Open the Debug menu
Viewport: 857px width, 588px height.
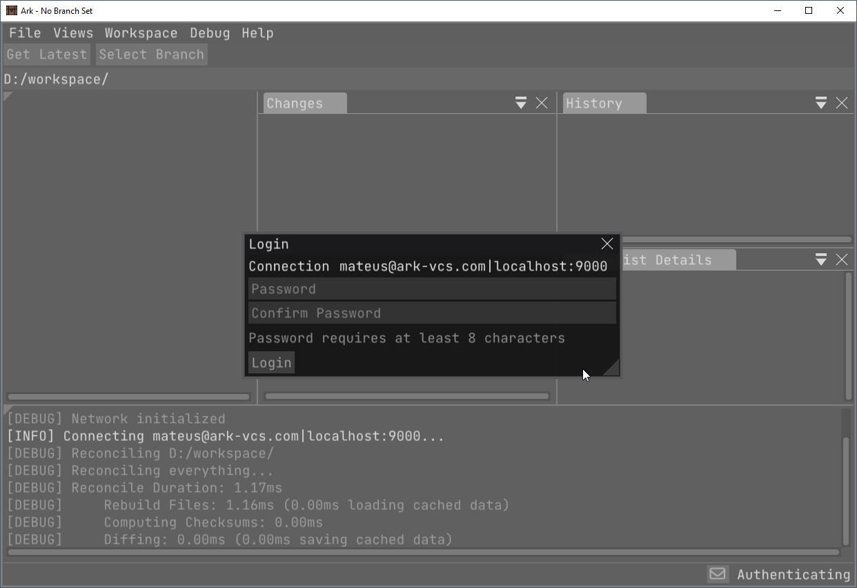click(x=210, y=33)
